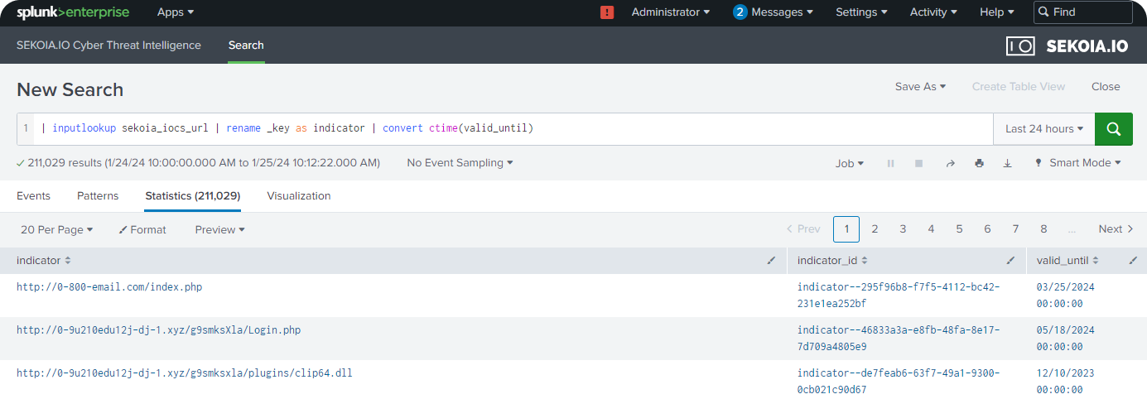The width and height of the screenshot is (1147, 399).
Task: Click in the Find search box
Action: 1083,12
